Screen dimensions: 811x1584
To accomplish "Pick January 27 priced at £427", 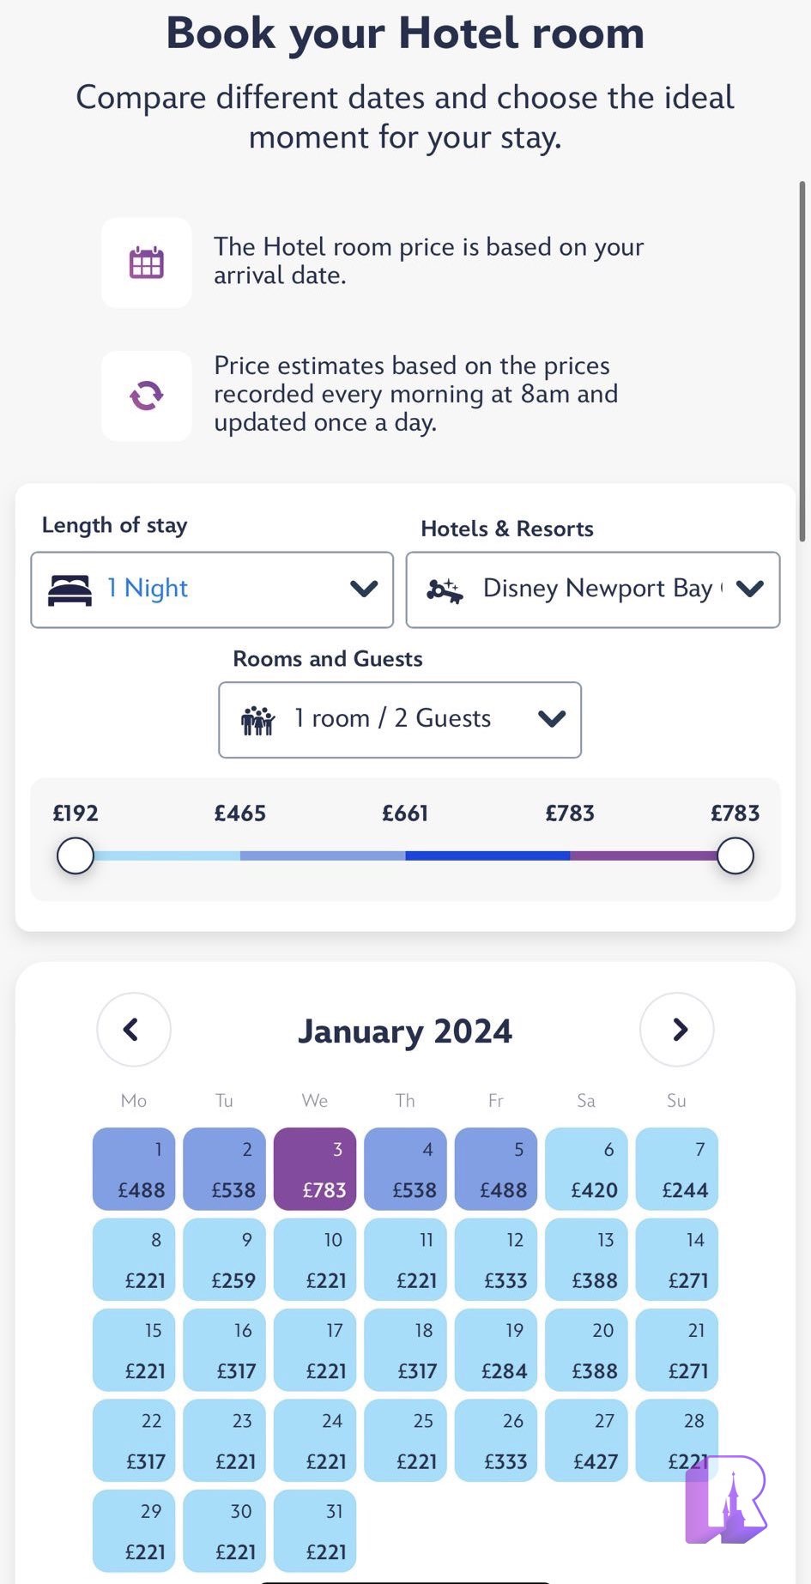I will point(586,1441).
